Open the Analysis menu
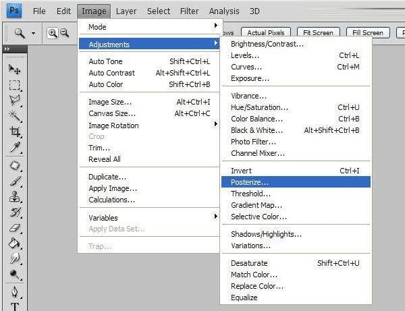Image resolution: width=405 pixels, height=311 pixels. point(224,11)
